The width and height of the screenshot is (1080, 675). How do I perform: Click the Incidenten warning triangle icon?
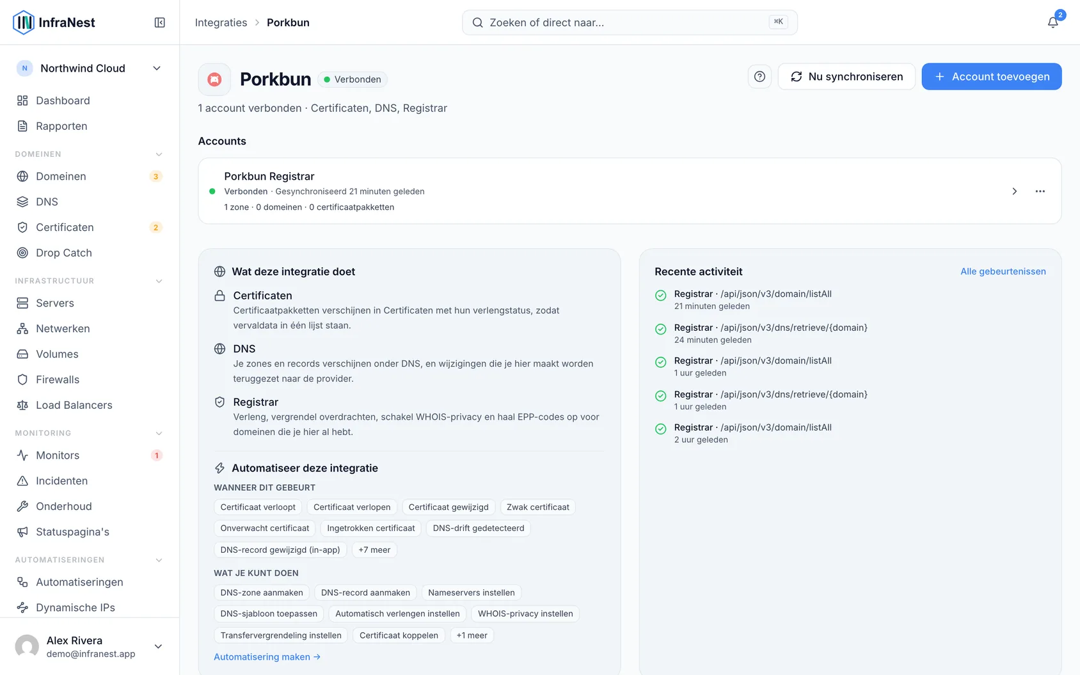tap(22, 480)
